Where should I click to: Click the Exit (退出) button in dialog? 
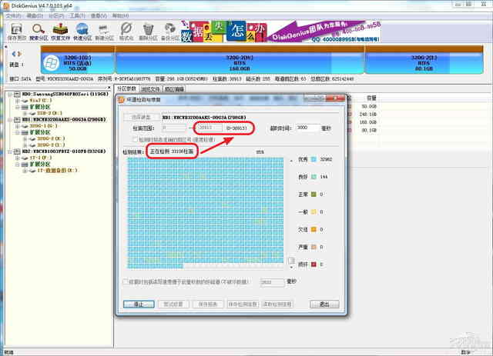pos(324,304)
